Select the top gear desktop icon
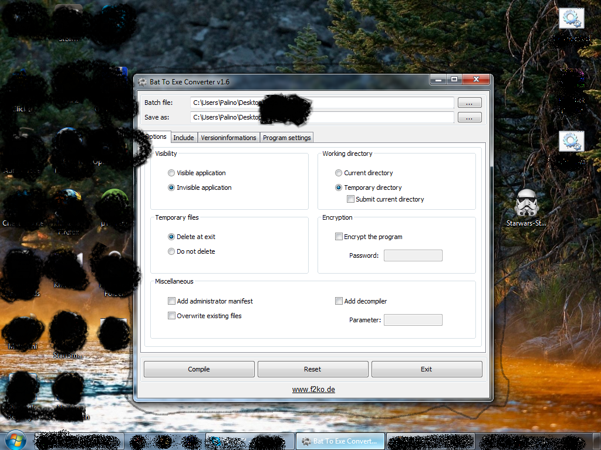 point(571,18)
